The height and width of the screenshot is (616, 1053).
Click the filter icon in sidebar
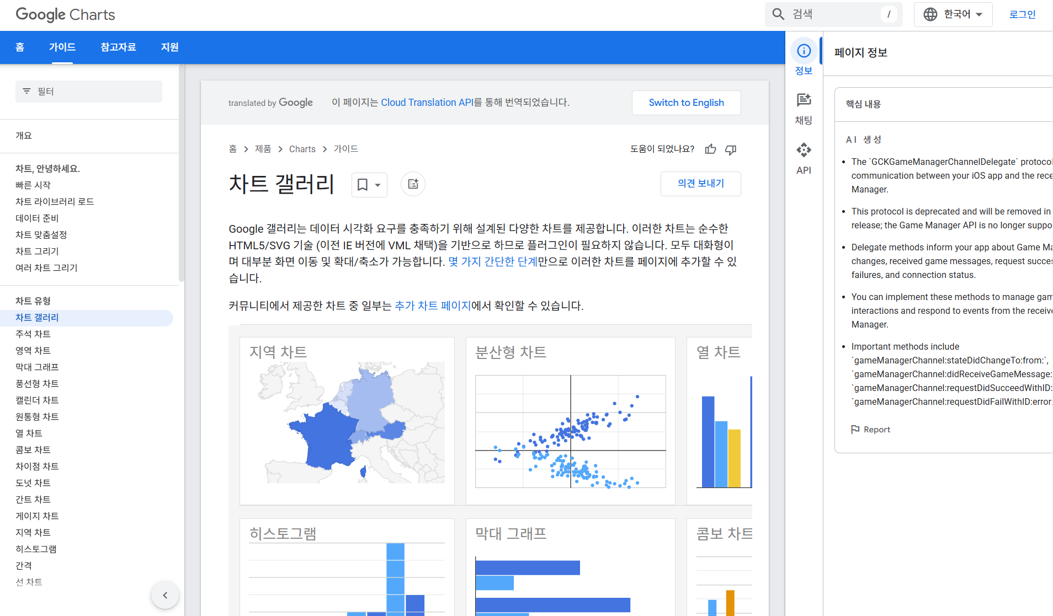(26, 92)
